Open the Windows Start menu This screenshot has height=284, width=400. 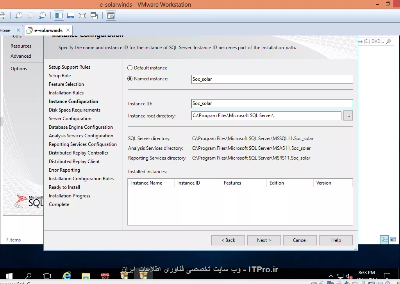[9, 276]
